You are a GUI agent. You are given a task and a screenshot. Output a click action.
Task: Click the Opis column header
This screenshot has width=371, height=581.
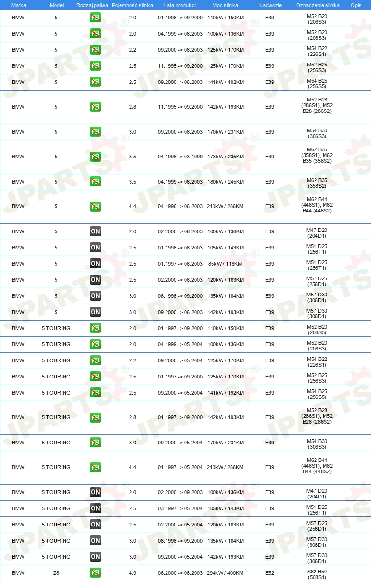click(356, 5)
